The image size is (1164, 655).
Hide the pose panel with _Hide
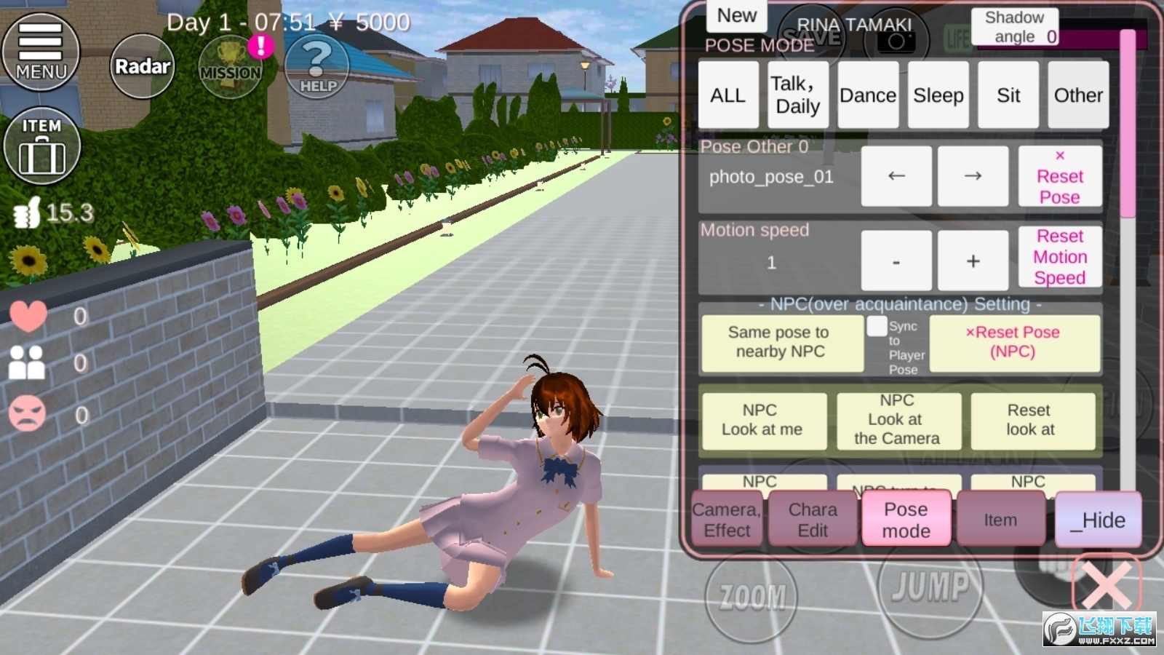tap(1099, 520)
